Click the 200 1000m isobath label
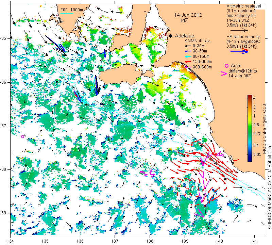272x245 pixels. tap(72, 10)
